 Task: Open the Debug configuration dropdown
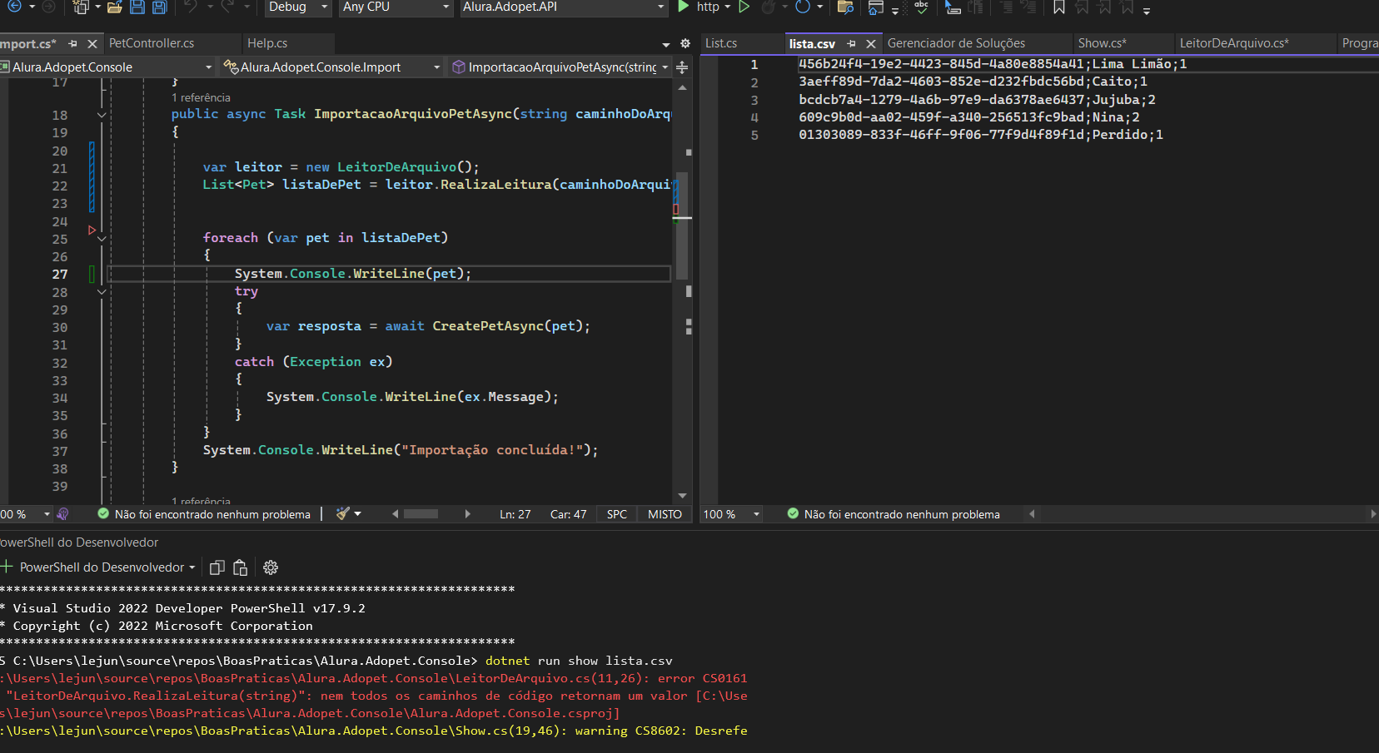297,7
